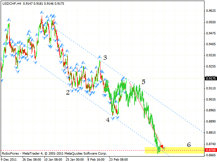Select the red arrowhead near the target zone
Screen dimensions: 217x162
[x=162, y=146]
